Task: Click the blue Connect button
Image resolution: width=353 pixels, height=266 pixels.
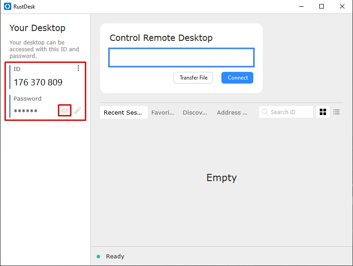Action: pyautogui.click(x=237, y=78)
